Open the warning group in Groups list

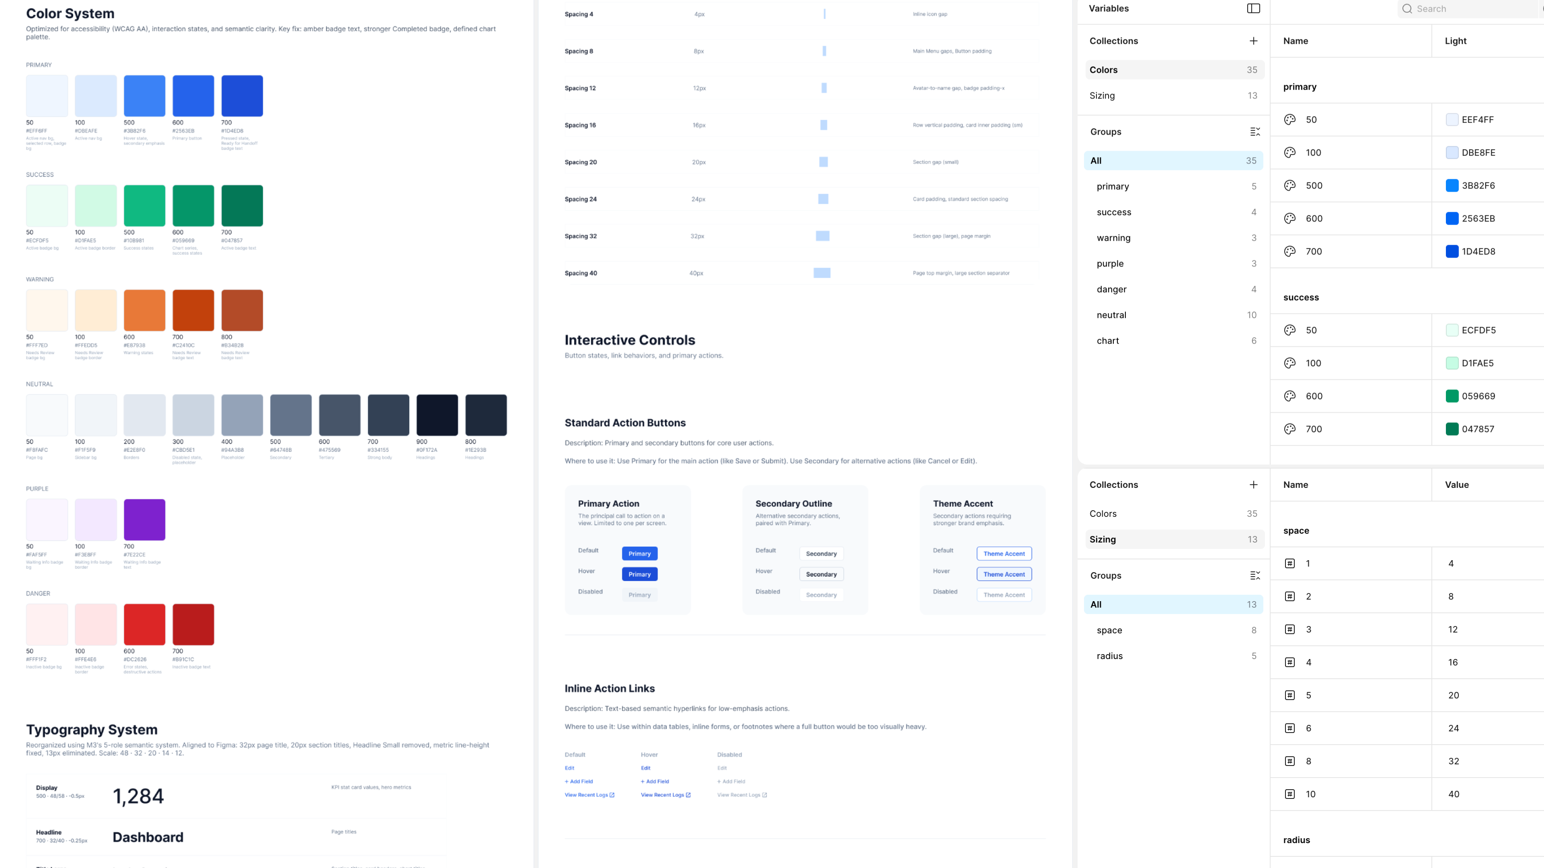(x=1174, y=238)
